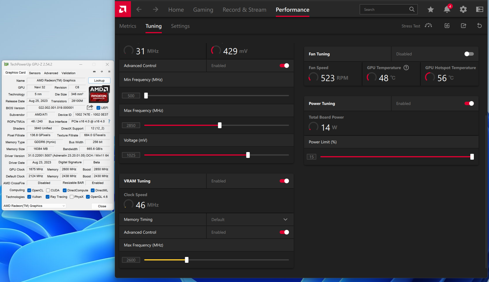Go forward with the right arrow
This screenshot has height=282, width=489.
pyautogui.click(x=155, y=9)
